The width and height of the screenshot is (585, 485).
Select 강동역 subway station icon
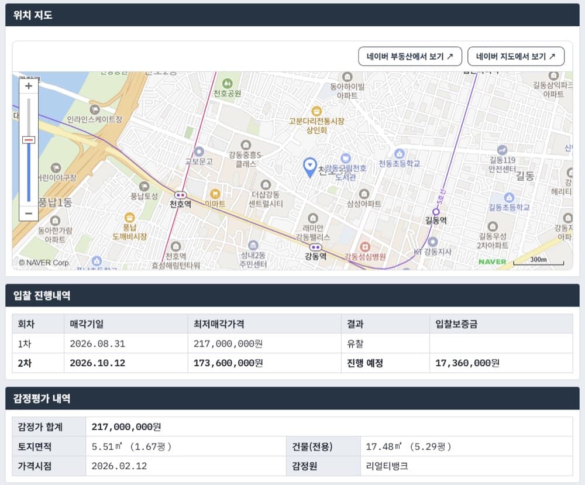(x=315, y=247)
